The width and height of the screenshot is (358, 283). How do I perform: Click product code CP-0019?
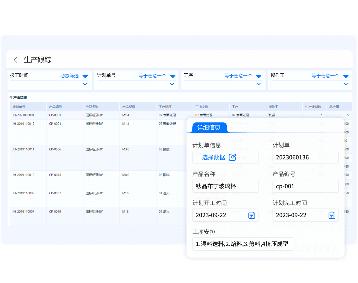coord(55,211)
